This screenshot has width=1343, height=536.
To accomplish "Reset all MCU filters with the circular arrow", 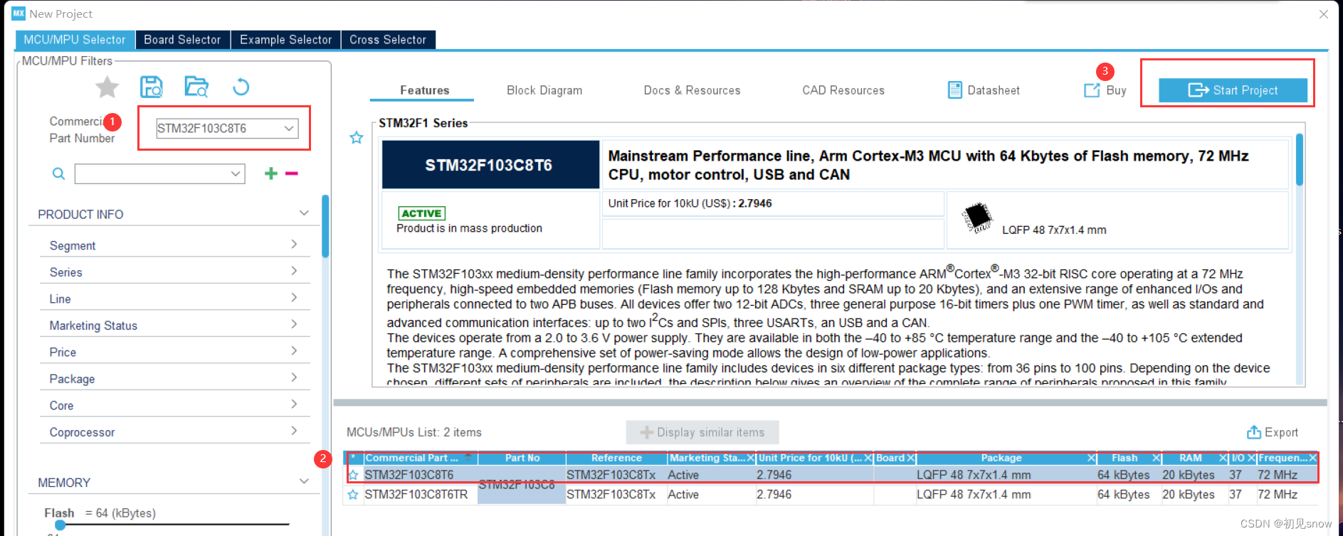I will pyautogui.click(x=241, y=87).
